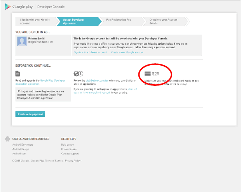Image resolution: width=241 pixels, height=193 pixels.
Task: Click the Raimundas M account name
Action: pos(36,38)
